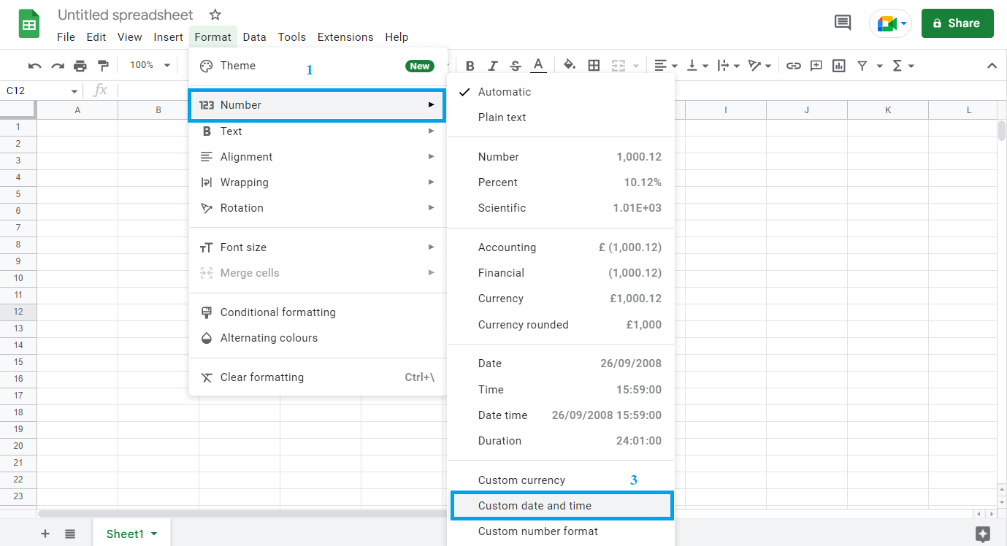
Task: Toggle italic formatting
Action: point(492,65)
